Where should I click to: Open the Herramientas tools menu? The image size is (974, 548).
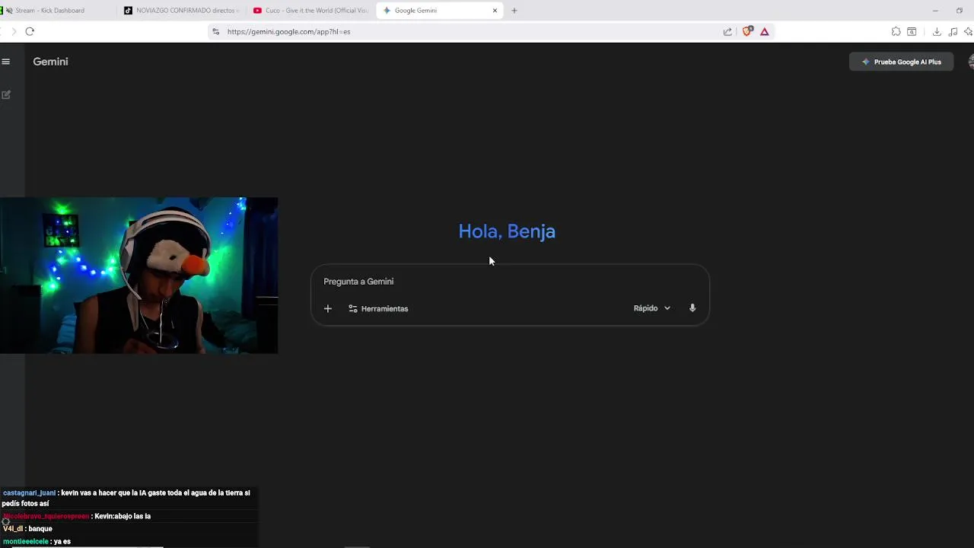pyautogui.click(x=378, y=308)
